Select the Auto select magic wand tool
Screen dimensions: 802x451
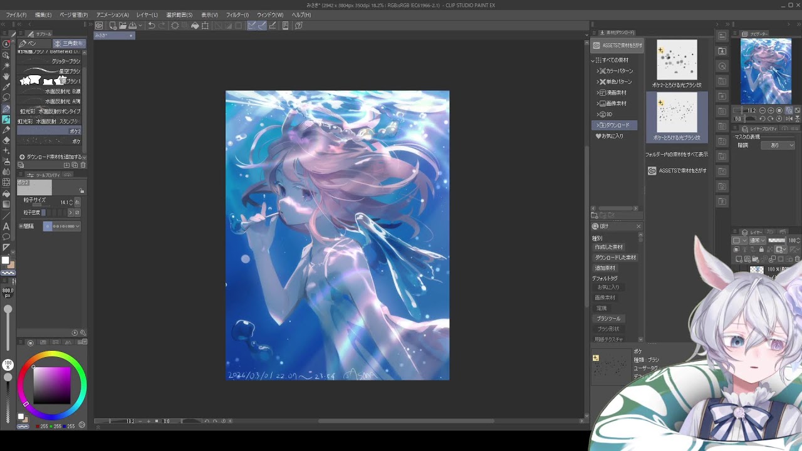(x=6, y=65)
